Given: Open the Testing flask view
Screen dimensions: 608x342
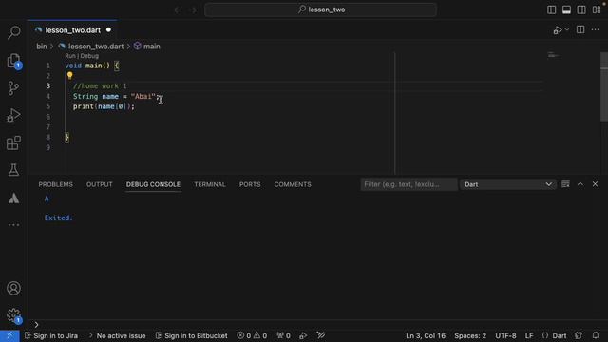Looking at the screenshot, I should (x=13, y=170).
